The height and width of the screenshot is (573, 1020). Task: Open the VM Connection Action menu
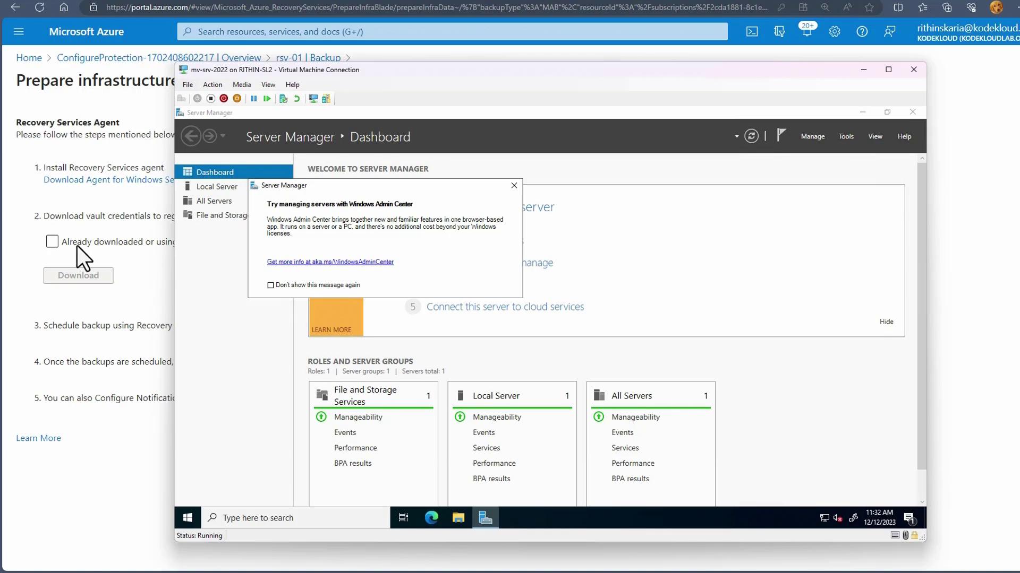tap(212, 84)
